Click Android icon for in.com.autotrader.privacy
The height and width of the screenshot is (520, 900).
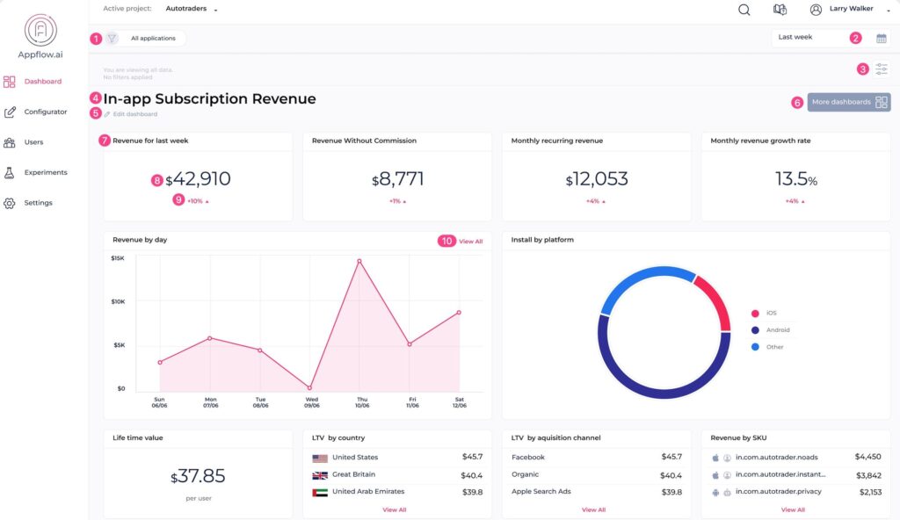(x=715, y=493)
